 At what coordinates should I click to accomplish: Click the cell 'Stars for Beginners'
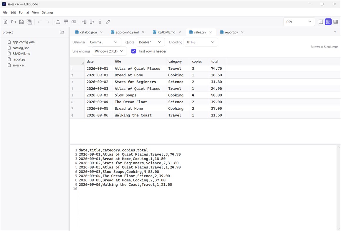tap(140, 82)
